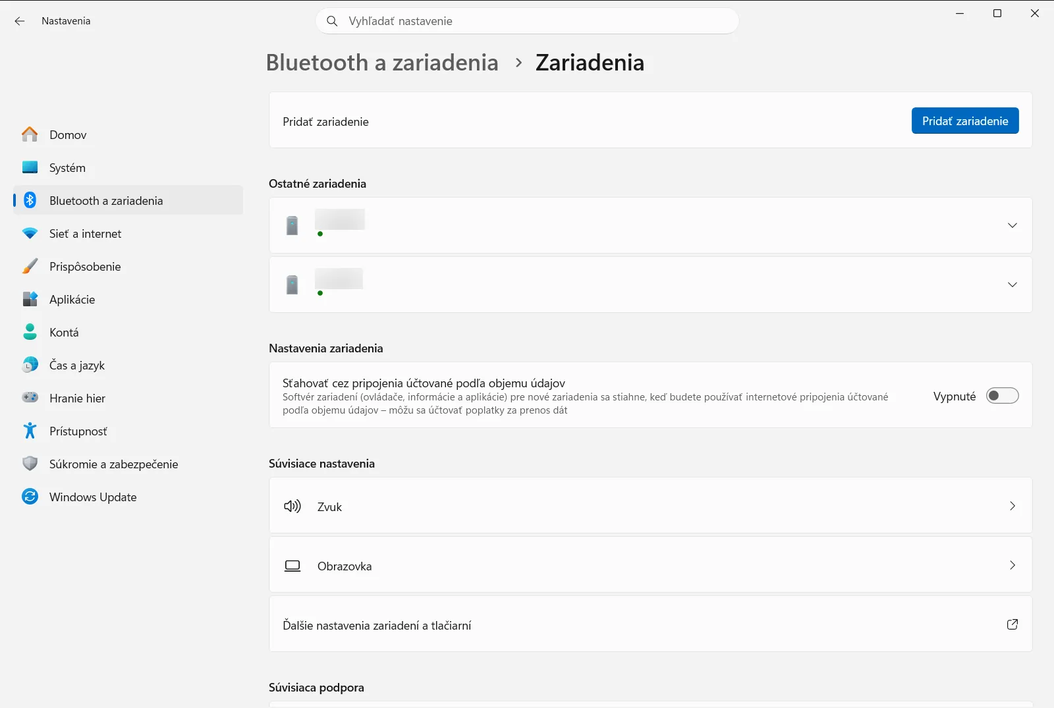Image resolution: width=1054 pixels, height=708 pixels.
Task: Go back to Bluetooth a zariadenia breadcrumb
Action: click(382, 63)
